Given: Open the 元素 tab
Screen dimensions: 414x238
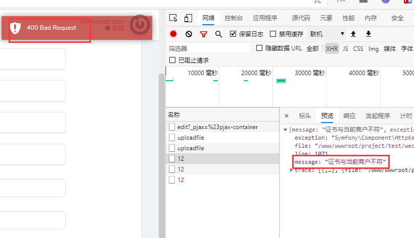Looking at the screenshot, I should (x=326, y=18).
